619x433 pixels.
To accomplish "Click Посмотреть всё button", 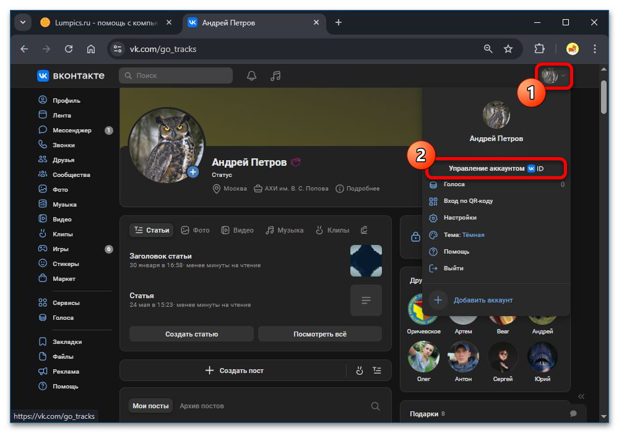I will [x=320, y=334].
